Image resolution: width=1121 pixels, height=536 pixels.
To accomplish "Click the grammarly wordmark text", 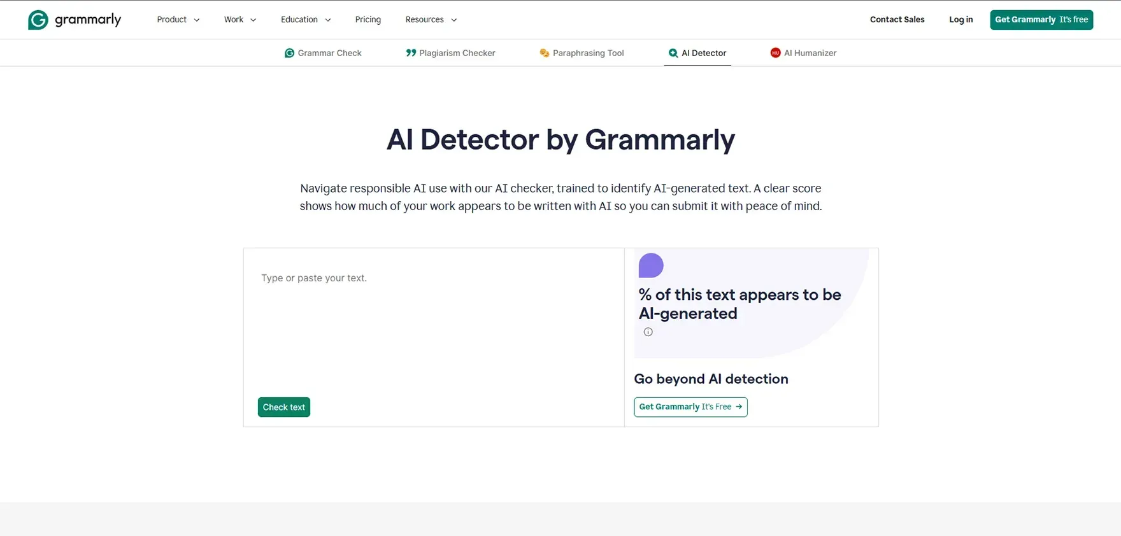I will [88, 20].
